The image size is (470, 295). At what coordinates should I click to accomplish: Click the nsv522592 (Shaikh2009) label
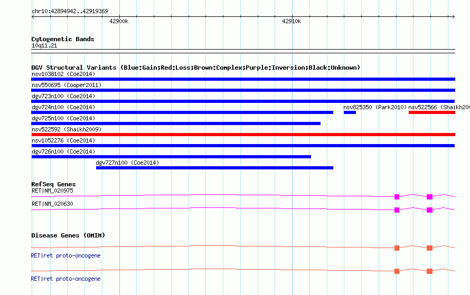pos(67,129)
